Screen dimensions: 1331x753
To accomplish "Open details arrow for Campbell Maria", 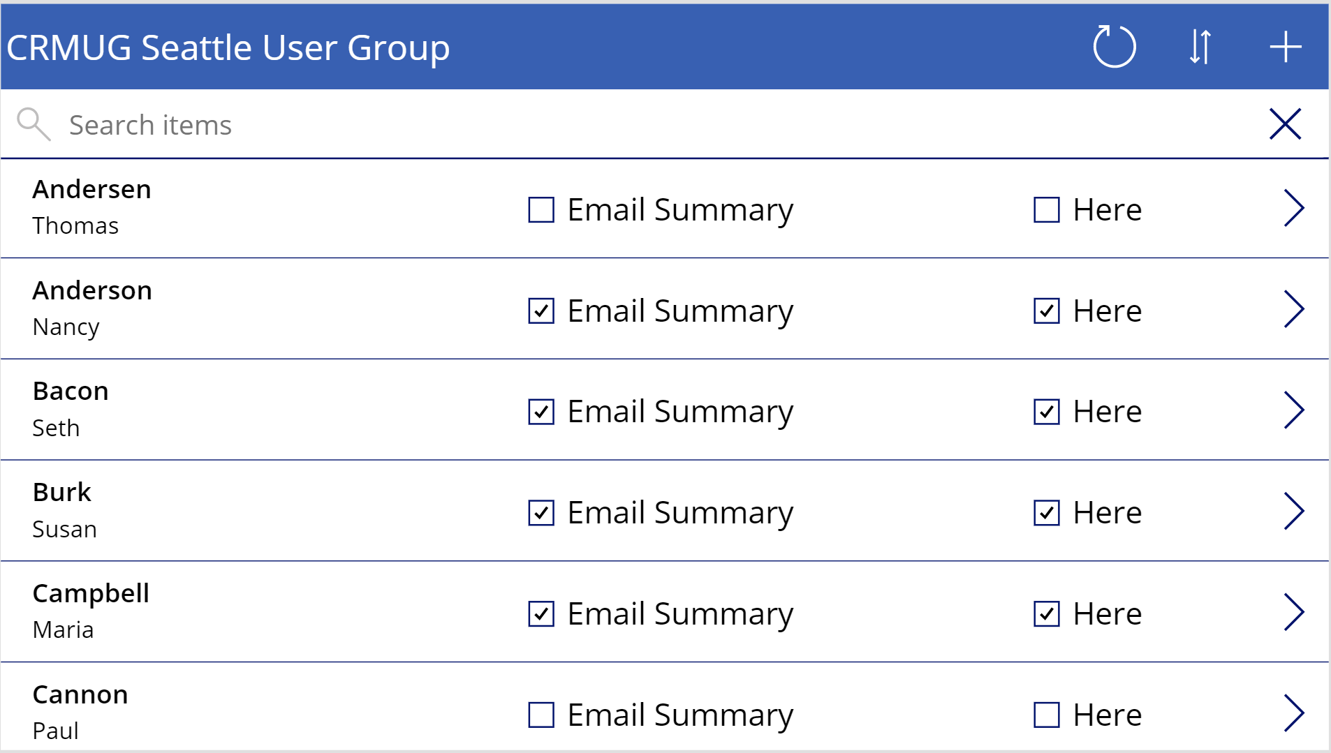I will pyautogui.click(x=1294, y=613).
